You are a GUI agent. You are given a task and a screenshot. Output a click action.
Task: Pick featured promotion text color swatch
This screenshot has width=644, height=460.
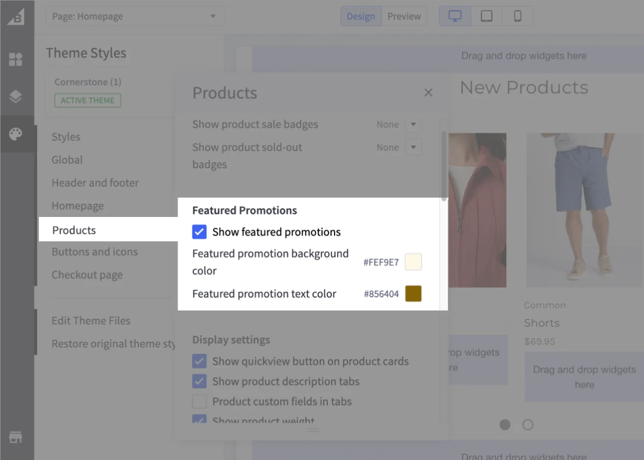click(x=413, y=294)
